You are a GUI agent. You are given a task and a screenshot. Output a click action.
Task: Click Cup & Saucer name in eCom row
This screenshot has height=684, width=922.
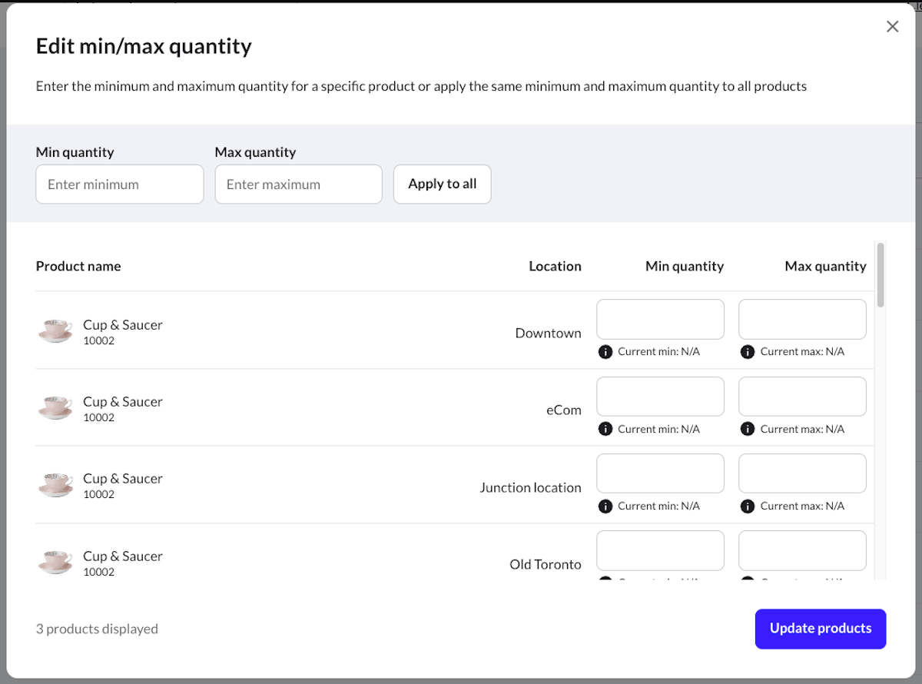point(123,401)
